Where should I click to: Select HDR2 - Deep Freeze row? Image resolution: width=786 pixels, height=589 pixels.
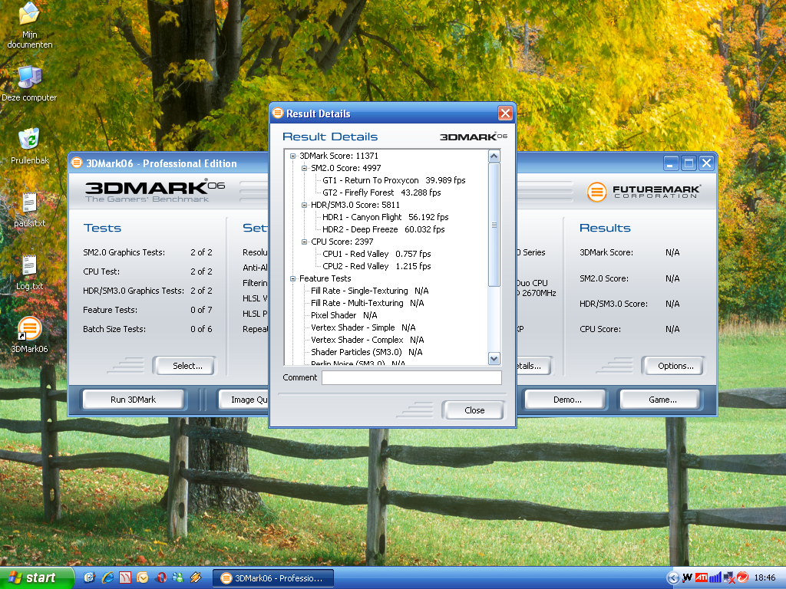tap(384, 229)
